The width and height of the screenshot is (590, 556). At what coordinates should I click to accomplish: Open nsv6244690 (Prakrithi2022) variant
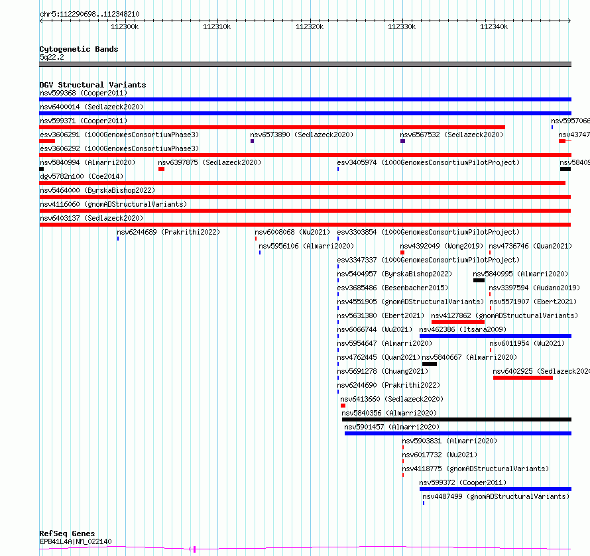click(388, 385)
